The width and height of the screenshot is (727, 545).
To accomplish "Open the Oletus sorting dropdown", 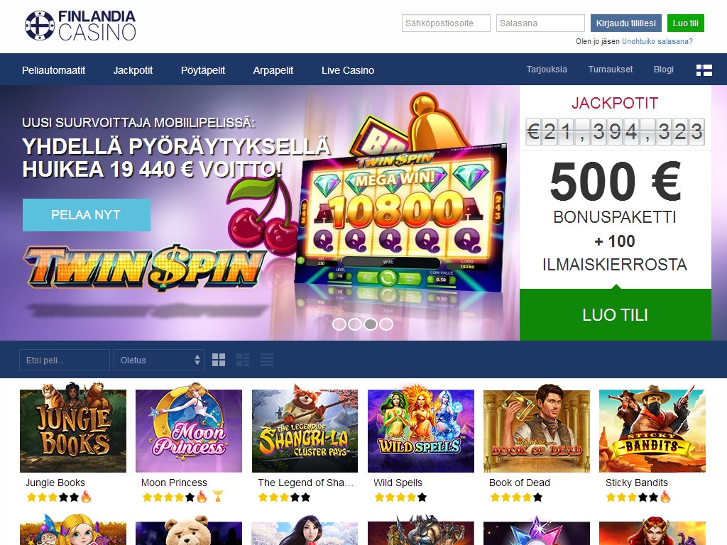I will tap(159, 360).
